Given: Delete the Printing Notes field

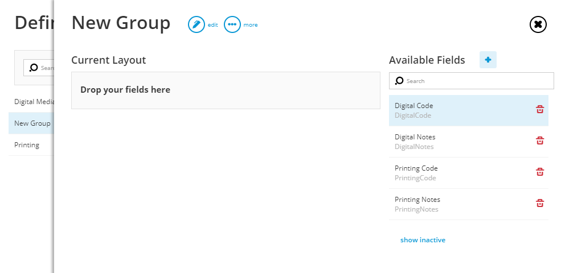Looking at the screenshot, I should [x=540, y=203].
